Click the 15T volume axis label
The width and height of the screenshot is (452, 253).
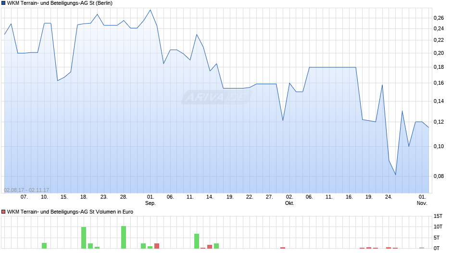(438, 216)
